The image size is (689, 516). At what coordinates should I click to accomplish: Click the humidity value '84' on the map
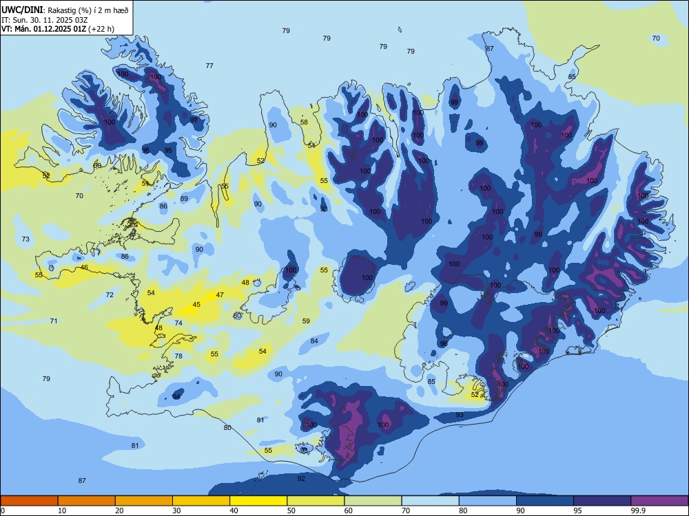click(x=314, y=341)
